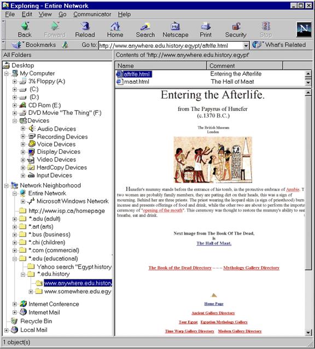Select the Entire Network globe icon
The image size is (315, 349).
[22, 193]
